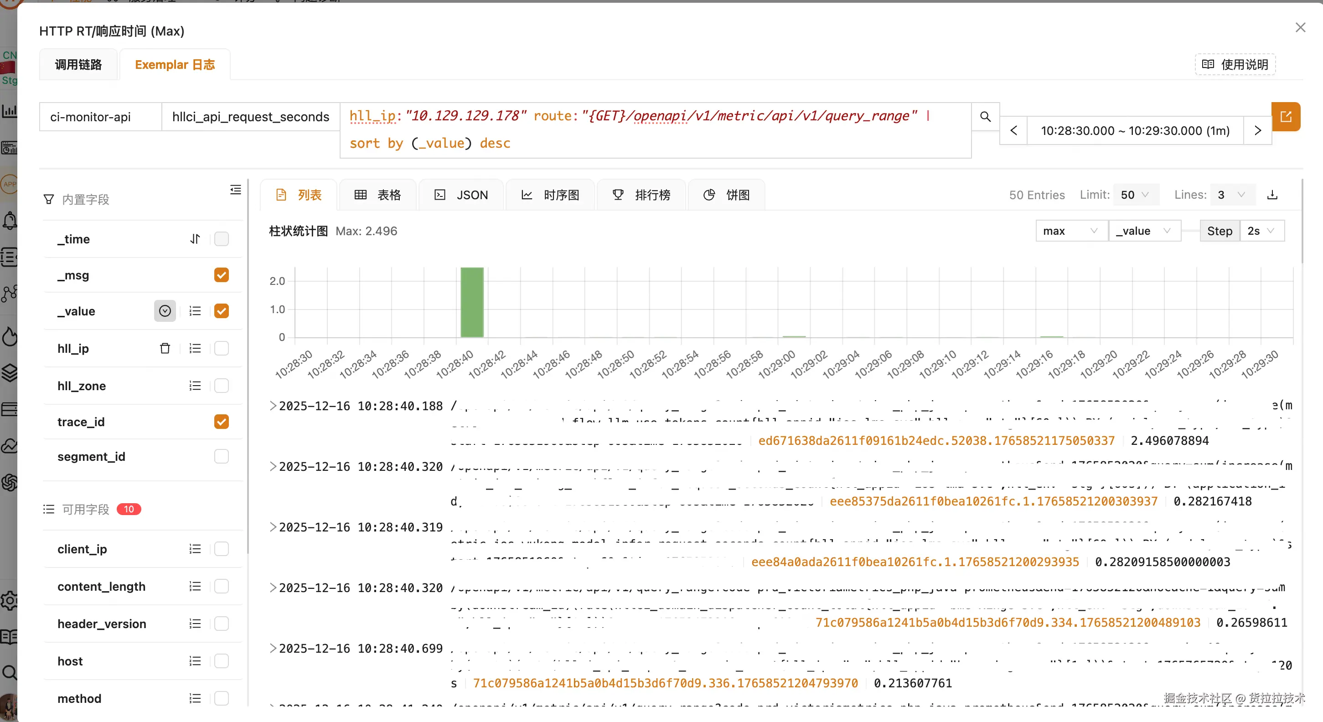Click the tall green bar at 10:28:40
This screenshot has height=722, width=1323.
click(471, 302)
